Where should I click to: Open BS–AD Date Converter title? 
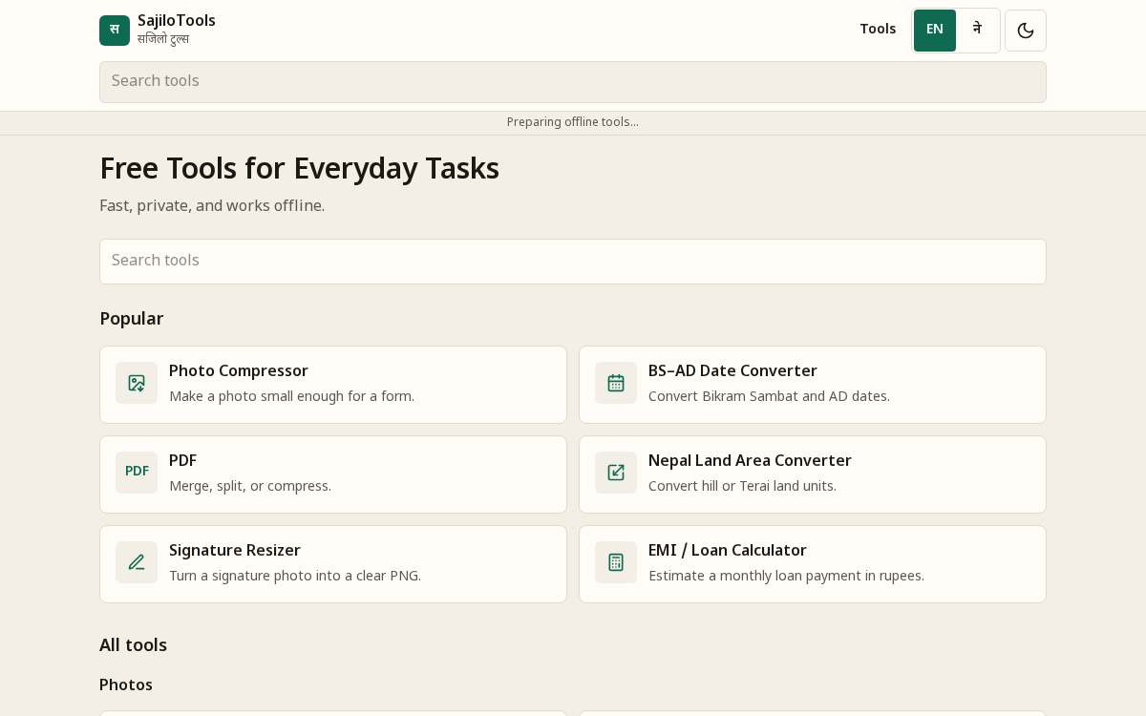click(732, 370)
